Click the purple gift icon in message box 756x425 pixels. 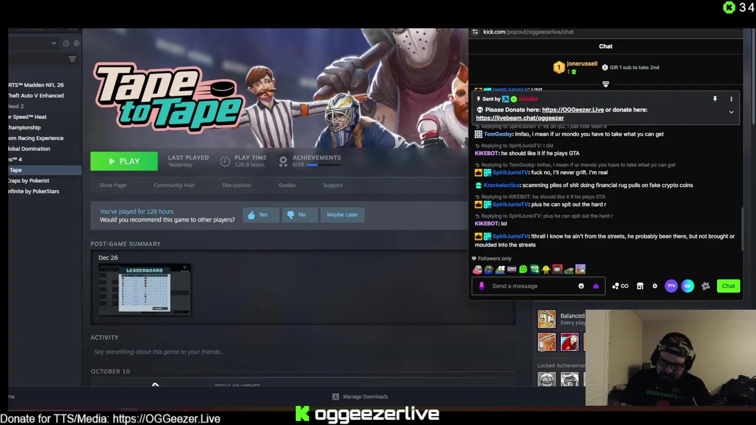(595, 286)
